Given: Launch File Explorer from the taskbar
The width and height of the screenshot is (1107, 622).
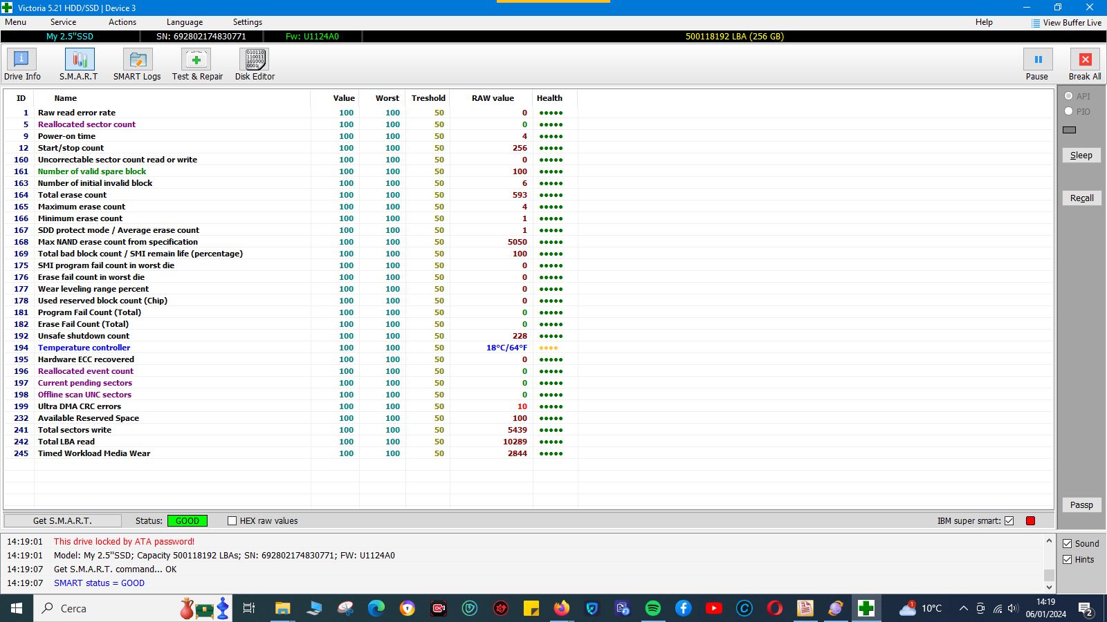Looking at the screenshot, I should point(282,608).
